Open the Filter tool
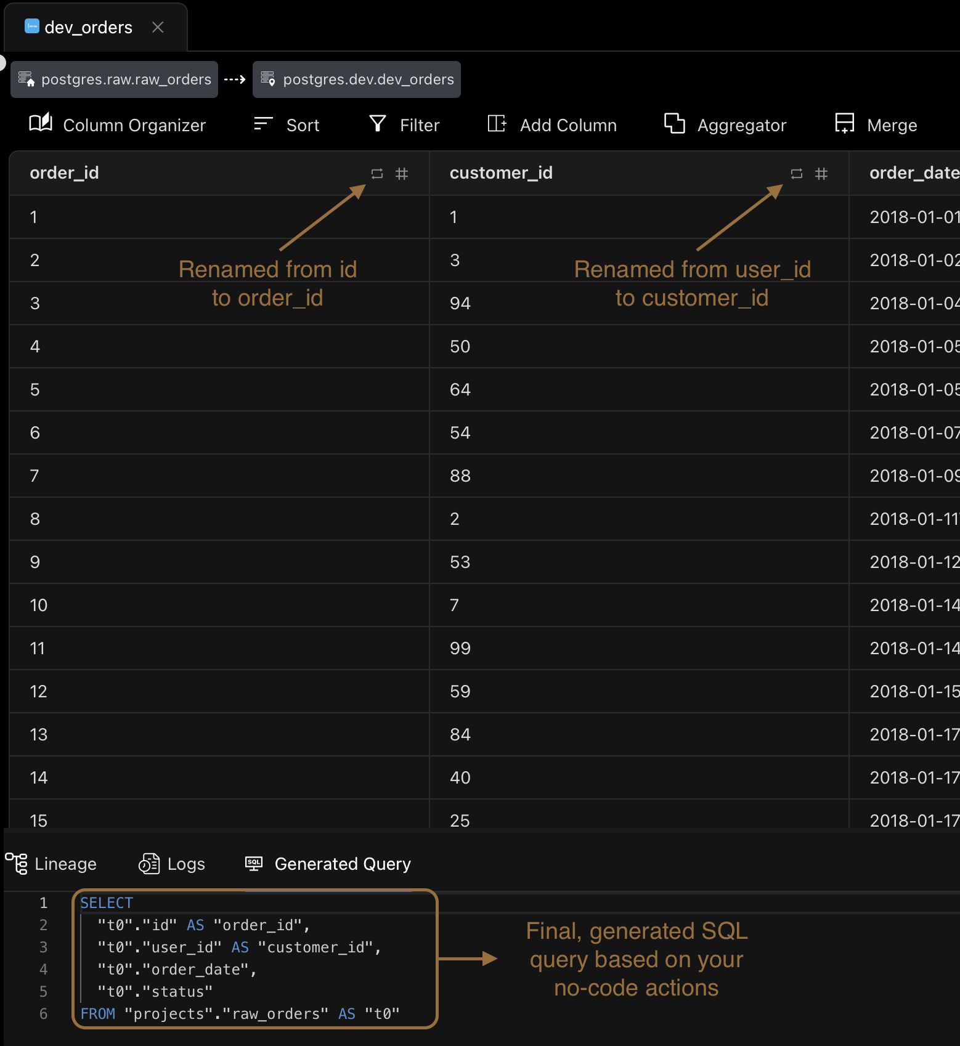This screenshot has width=960, height=1046. 404,124
